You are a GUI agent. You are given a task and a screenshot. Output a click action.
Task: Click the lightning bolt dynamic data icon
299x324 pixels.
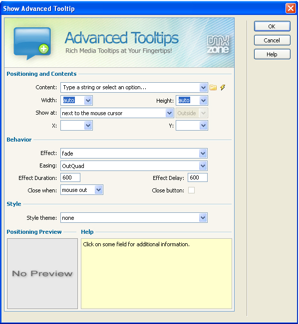(223, 87)
